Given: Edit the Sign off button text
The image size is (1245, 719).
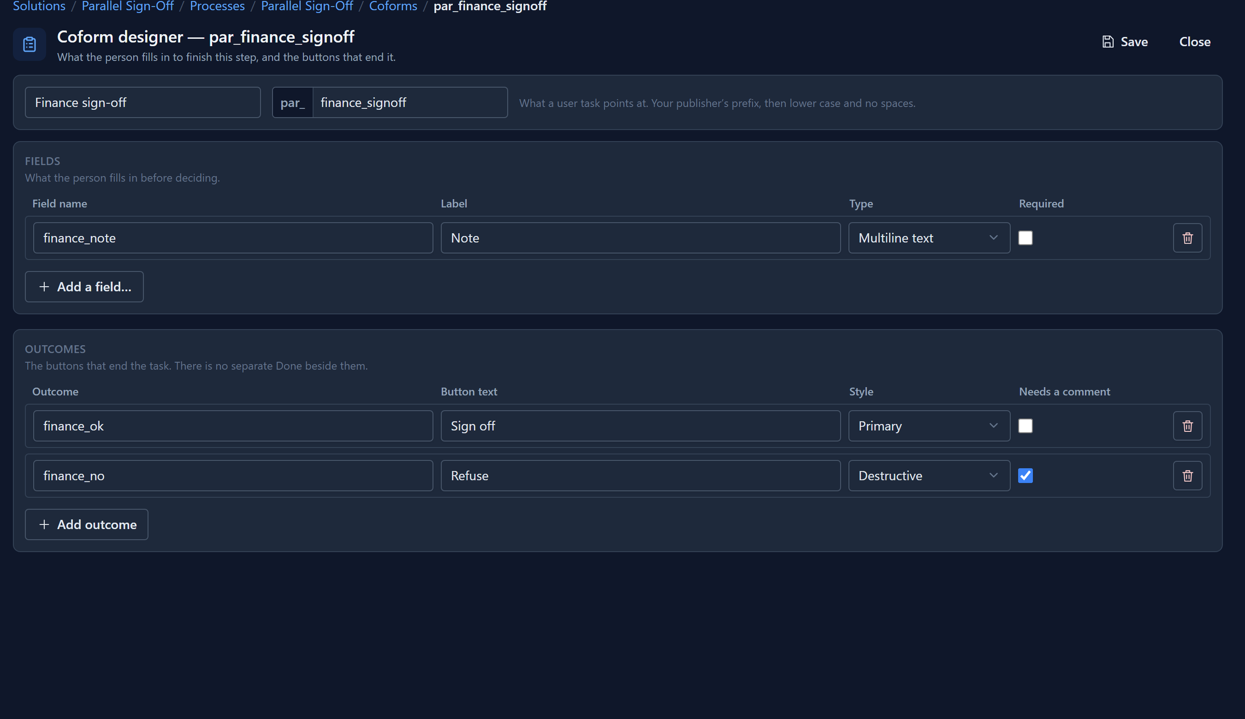Looking at the screenshot, I should coord(641,426).
